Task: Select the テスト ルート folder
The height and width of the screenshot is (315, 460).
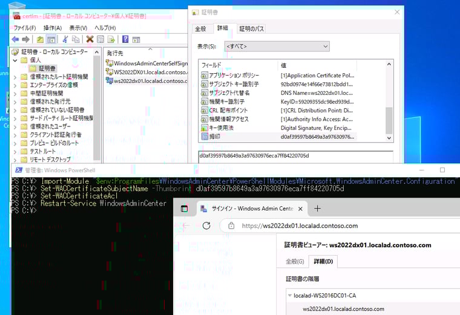Action: coord(38,151)
